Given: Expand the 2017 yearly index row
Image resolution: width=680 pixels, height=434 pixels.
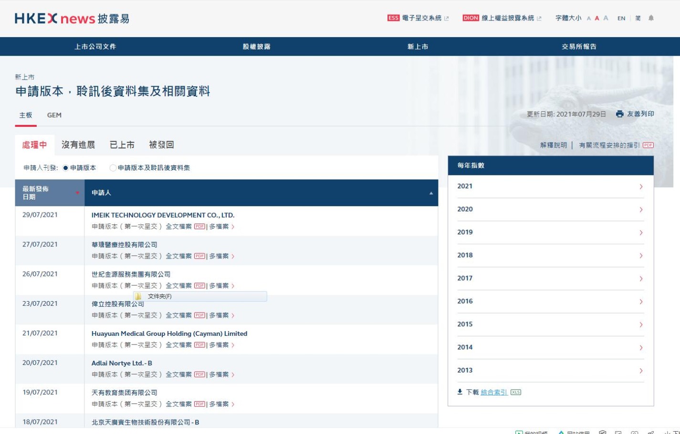Looking at the screenshot, I should [550, 278].
